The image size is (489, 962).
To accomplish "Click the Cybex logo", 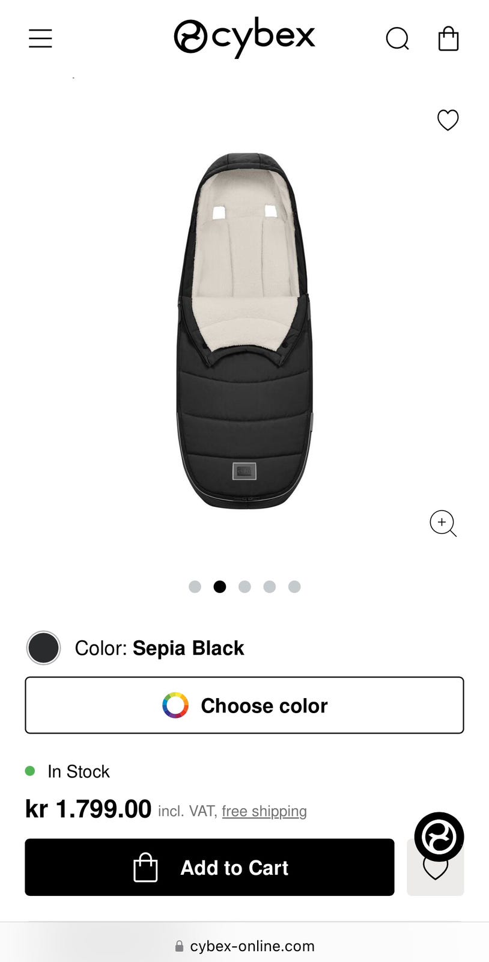I will point(244,37).
